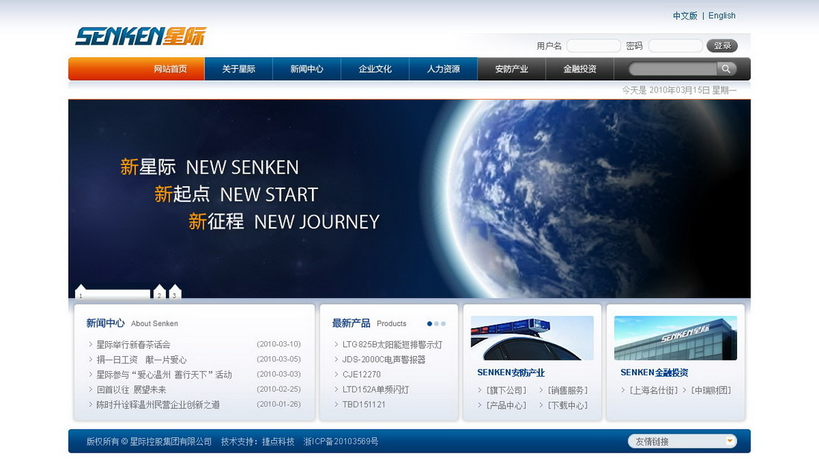819x464 pixels.
Task: Open the 上海名仕街 link
Action: 654,390
